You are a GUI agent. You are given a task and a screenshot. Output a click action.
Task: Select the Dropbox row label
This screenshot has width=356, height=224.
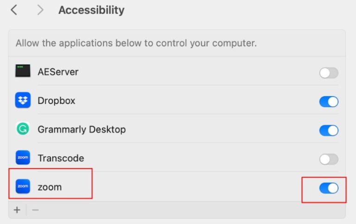coord(56,101)
